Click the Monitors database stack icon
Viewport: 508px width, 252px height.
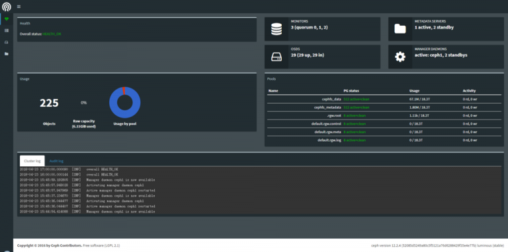276,29
